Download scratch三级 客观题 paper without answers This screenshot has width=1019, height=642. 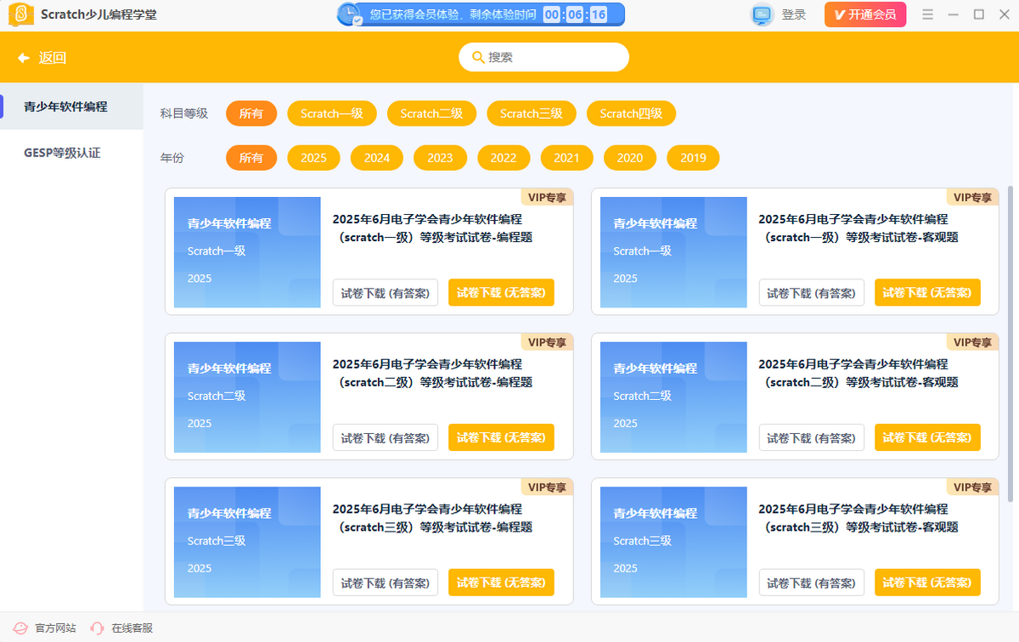pyautogui.click(x=927, y=583)
